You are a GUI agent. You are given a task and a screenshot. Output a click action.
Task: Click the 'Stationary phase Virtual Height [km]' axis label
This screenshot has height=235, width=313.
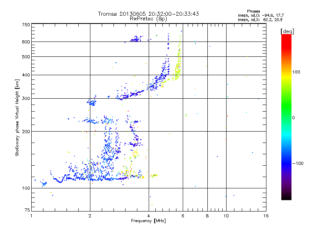coord(17,118)
